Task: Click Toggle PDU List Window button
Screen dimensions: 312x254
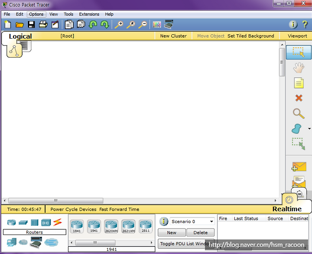Action: pos(186,244)
